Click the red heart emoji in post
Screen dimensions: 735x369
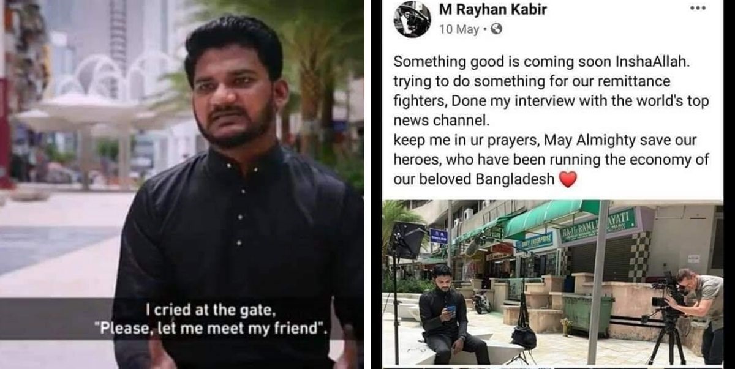pos(568,179)
